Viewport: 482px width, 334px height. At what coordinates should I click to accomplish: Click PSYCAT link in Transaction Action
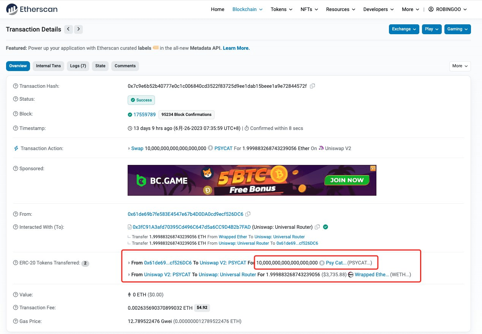[x=223, y=149]
